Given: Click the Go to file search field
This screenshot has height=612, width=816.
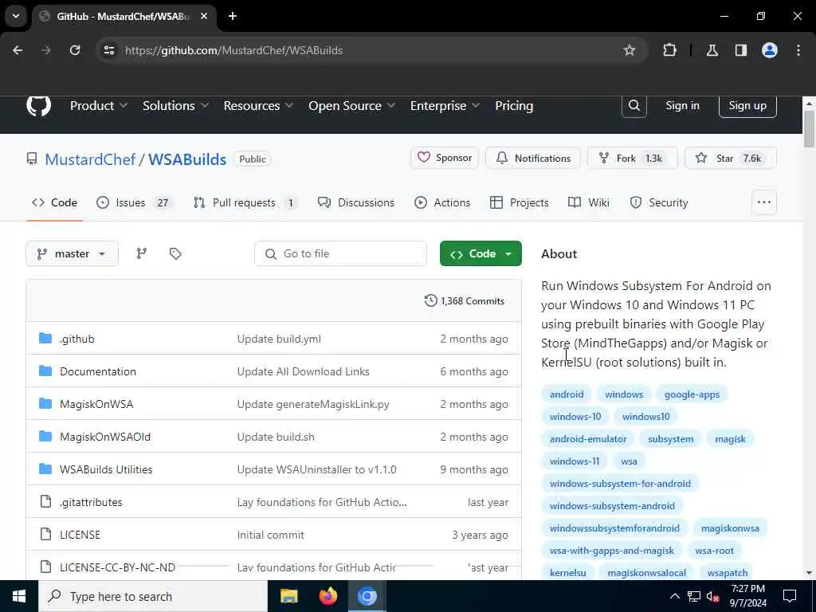Looking at the screenshot, I should tap(340, 253).
